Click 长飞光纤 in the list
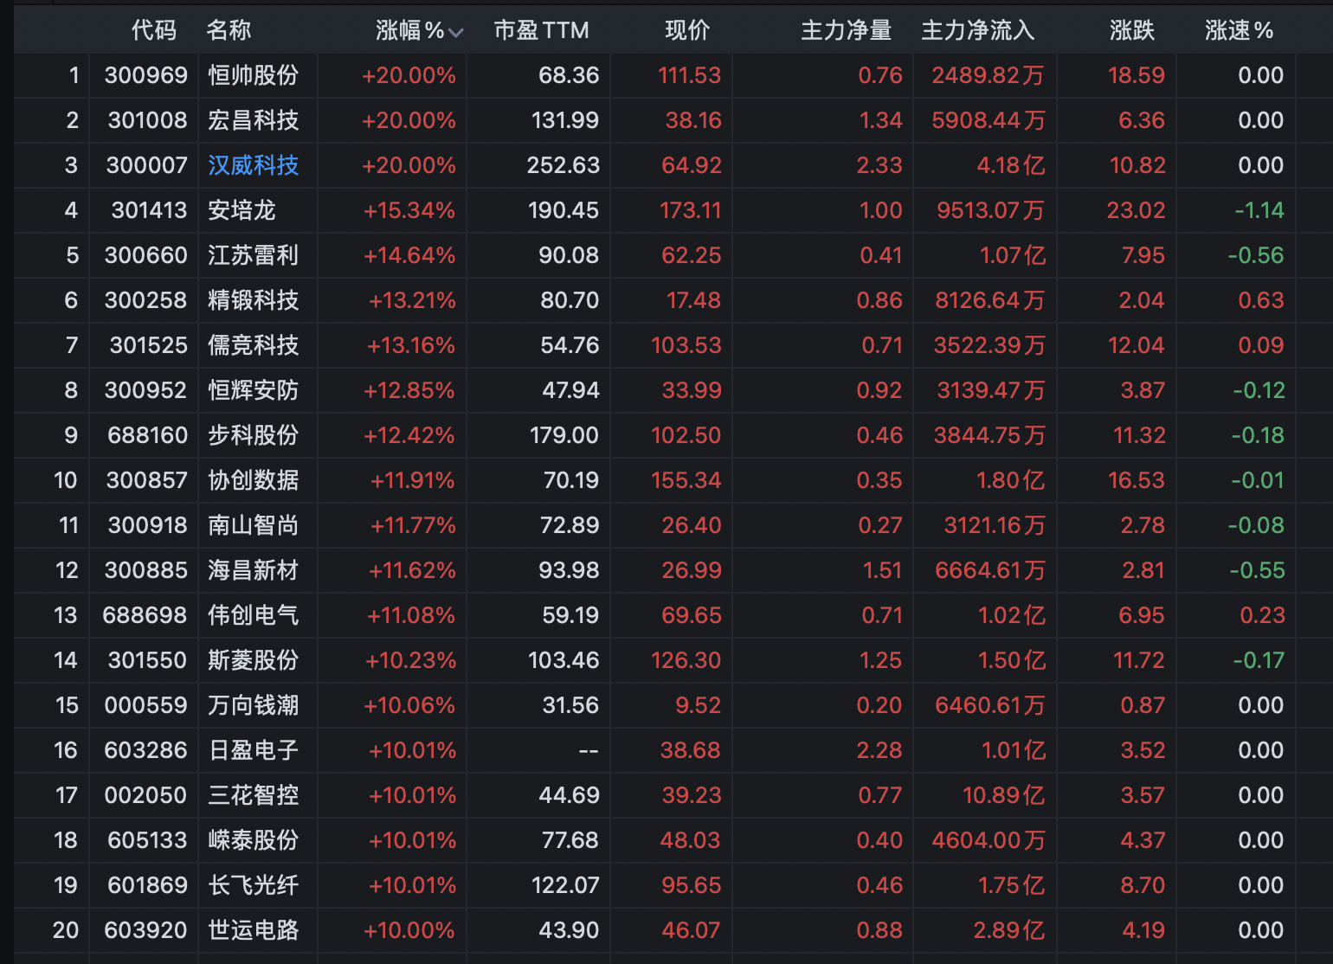 [x=253, y=885]
